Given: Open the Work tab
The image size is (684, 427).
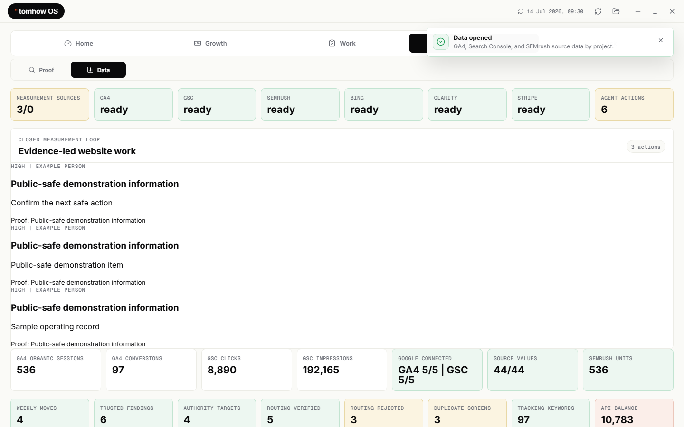Looking at the screenshot, I should 342,43.
